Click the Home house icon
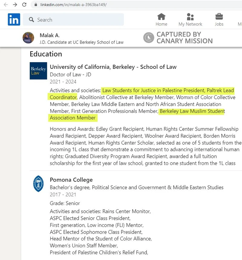This screenshot has width=242, height=260. tap(161, 17)
